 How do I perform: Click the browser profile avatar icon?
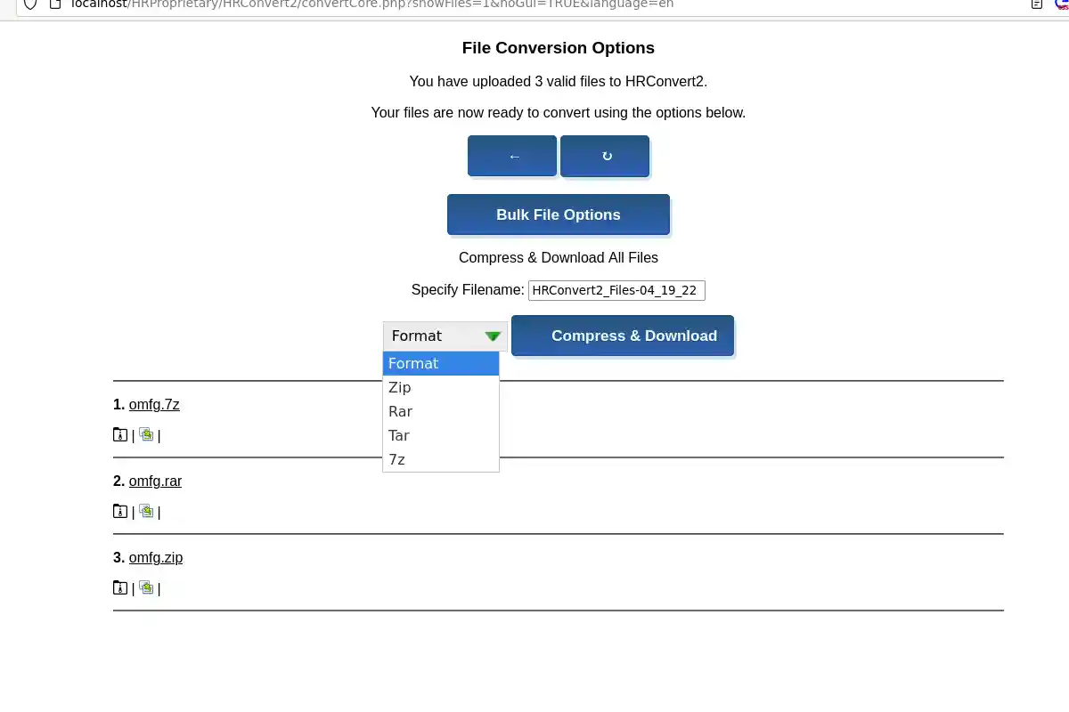tap(1062, 4)
